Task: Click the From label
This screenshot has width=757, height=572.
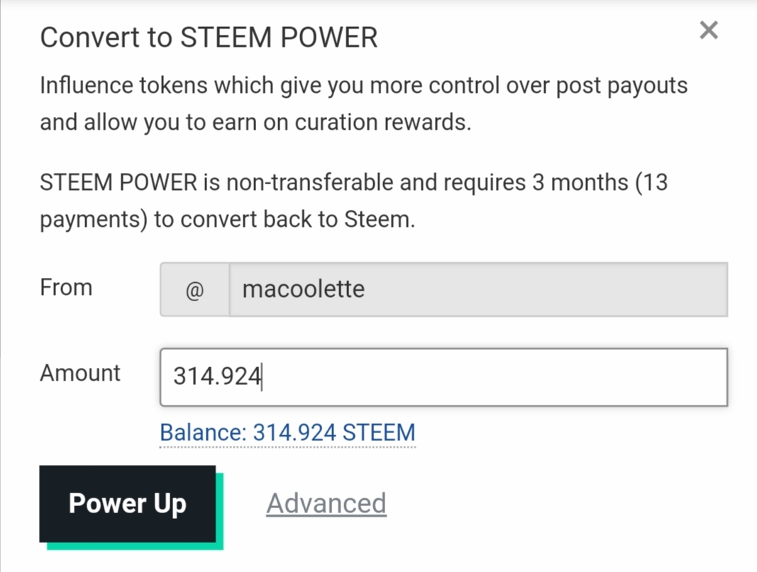Action: pos(66,288)
